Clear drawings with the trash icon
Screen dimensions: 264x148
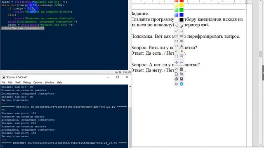click(x=181, y=69)
